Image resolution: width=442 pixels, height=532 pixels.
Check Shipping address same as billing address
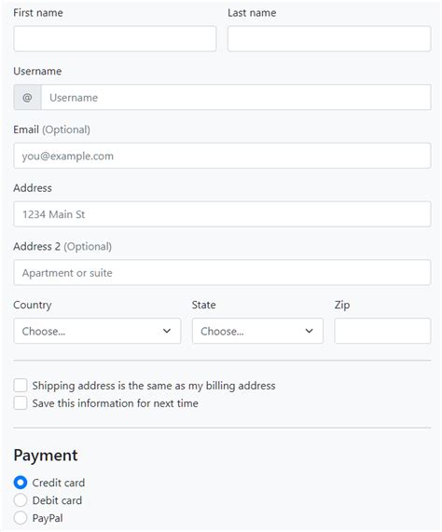(21, 386)
